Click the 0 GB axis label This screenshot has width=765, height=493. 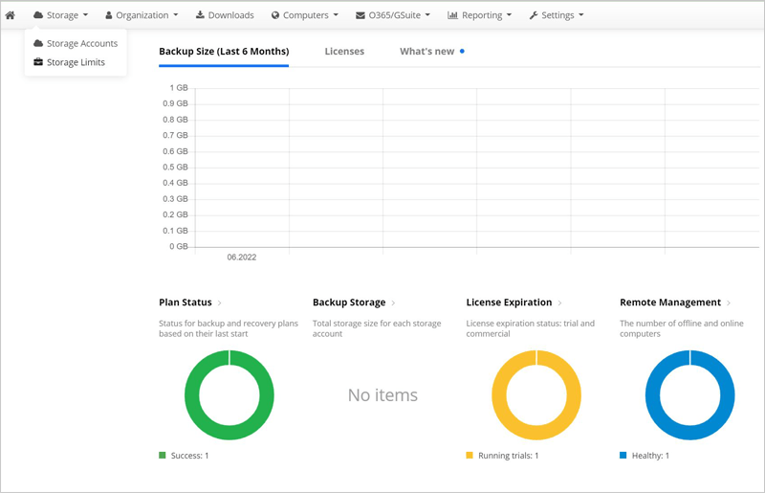click(179, 246)
